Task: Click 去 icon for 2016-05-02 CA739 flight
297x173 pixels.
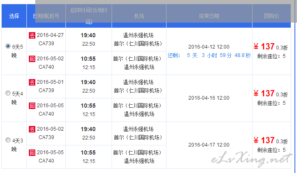Action: [32, 129]
